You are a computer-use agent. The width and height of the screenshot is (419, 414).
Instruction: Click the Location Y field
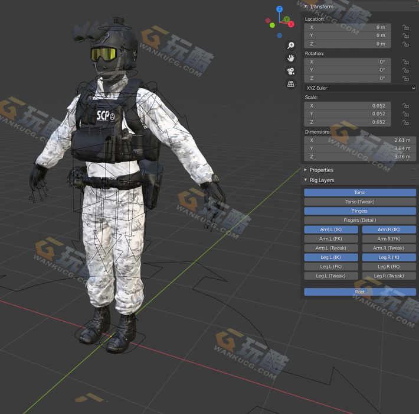pos(348,35)
